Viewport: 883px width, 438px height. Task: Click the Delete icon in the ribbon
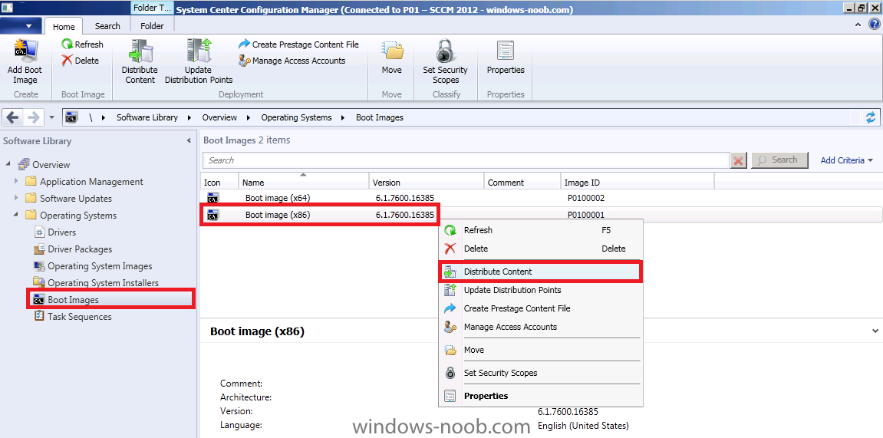coord(67,61)
